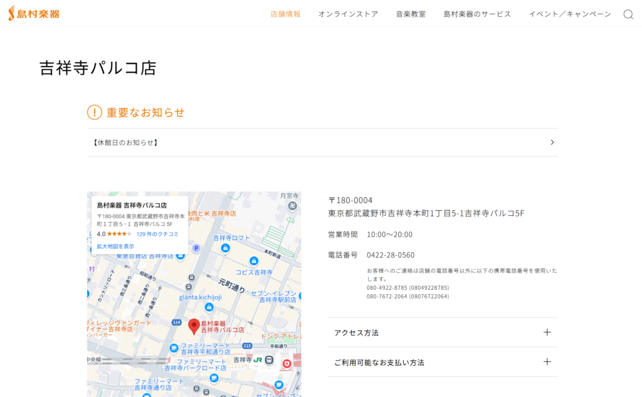The height and width of the screenshot is (397, 642).
Task: Open the 音楽教室 menu item
Action: click(411, 14)
